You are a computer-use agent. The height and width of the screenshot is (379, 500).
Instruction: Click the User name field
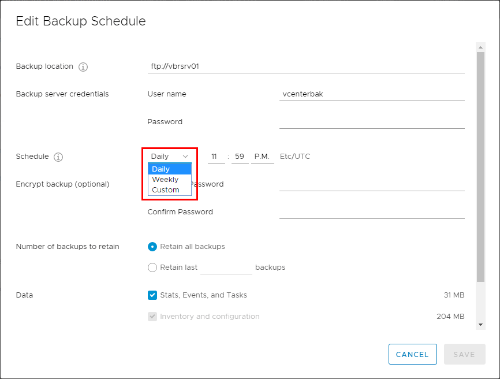[x=372, y=94]
